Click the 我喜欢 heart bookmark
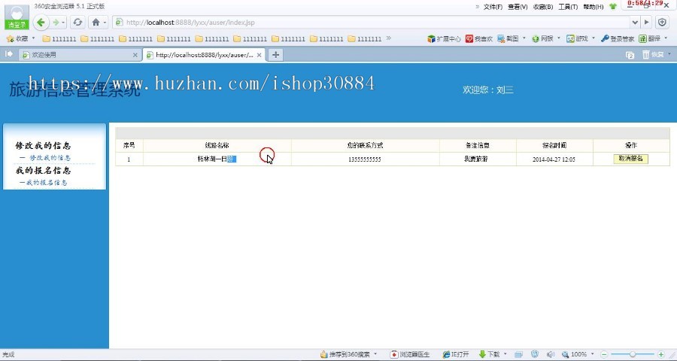The height and width of the screenshot is (361, 677). pos(479,38)
